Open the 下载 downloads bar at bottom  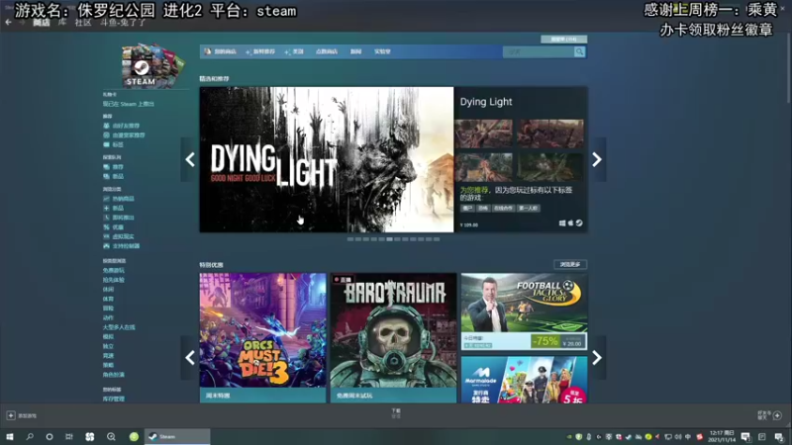click(396, 413)
